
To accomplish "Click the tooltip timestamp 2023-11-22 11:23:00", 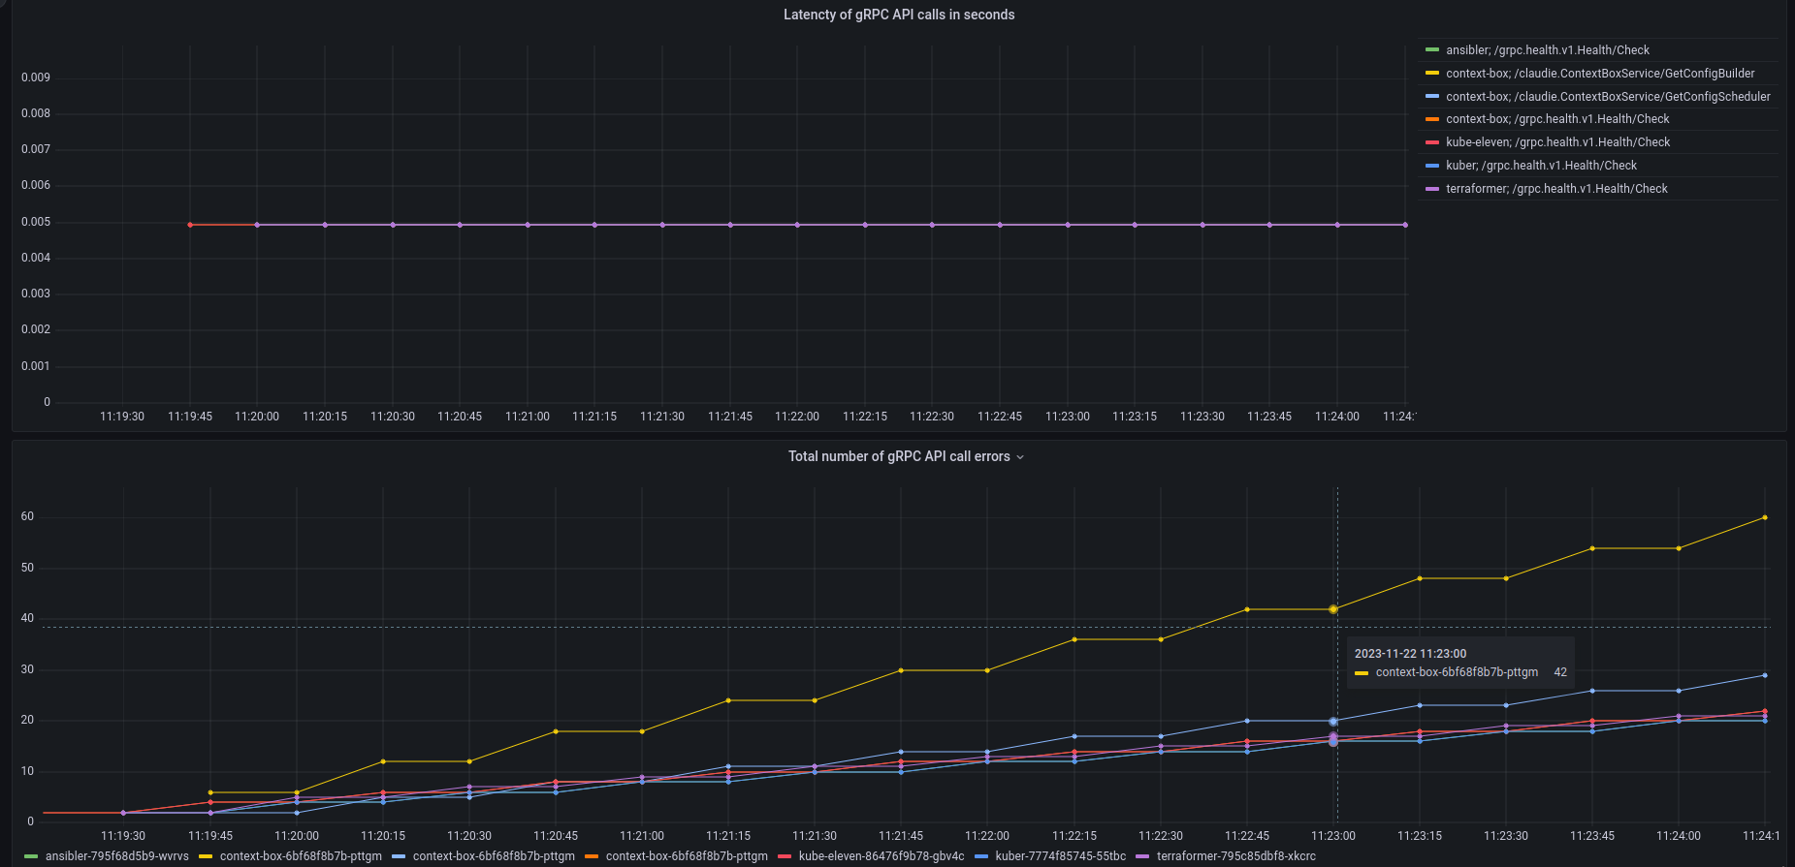I will point(1410,654).
